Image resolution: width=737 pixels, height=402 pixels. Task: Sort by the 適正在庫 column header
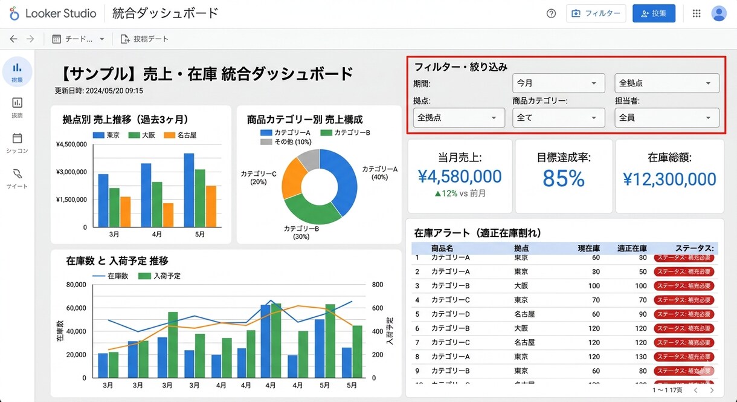pyautogui.click(x=632, y=248)
